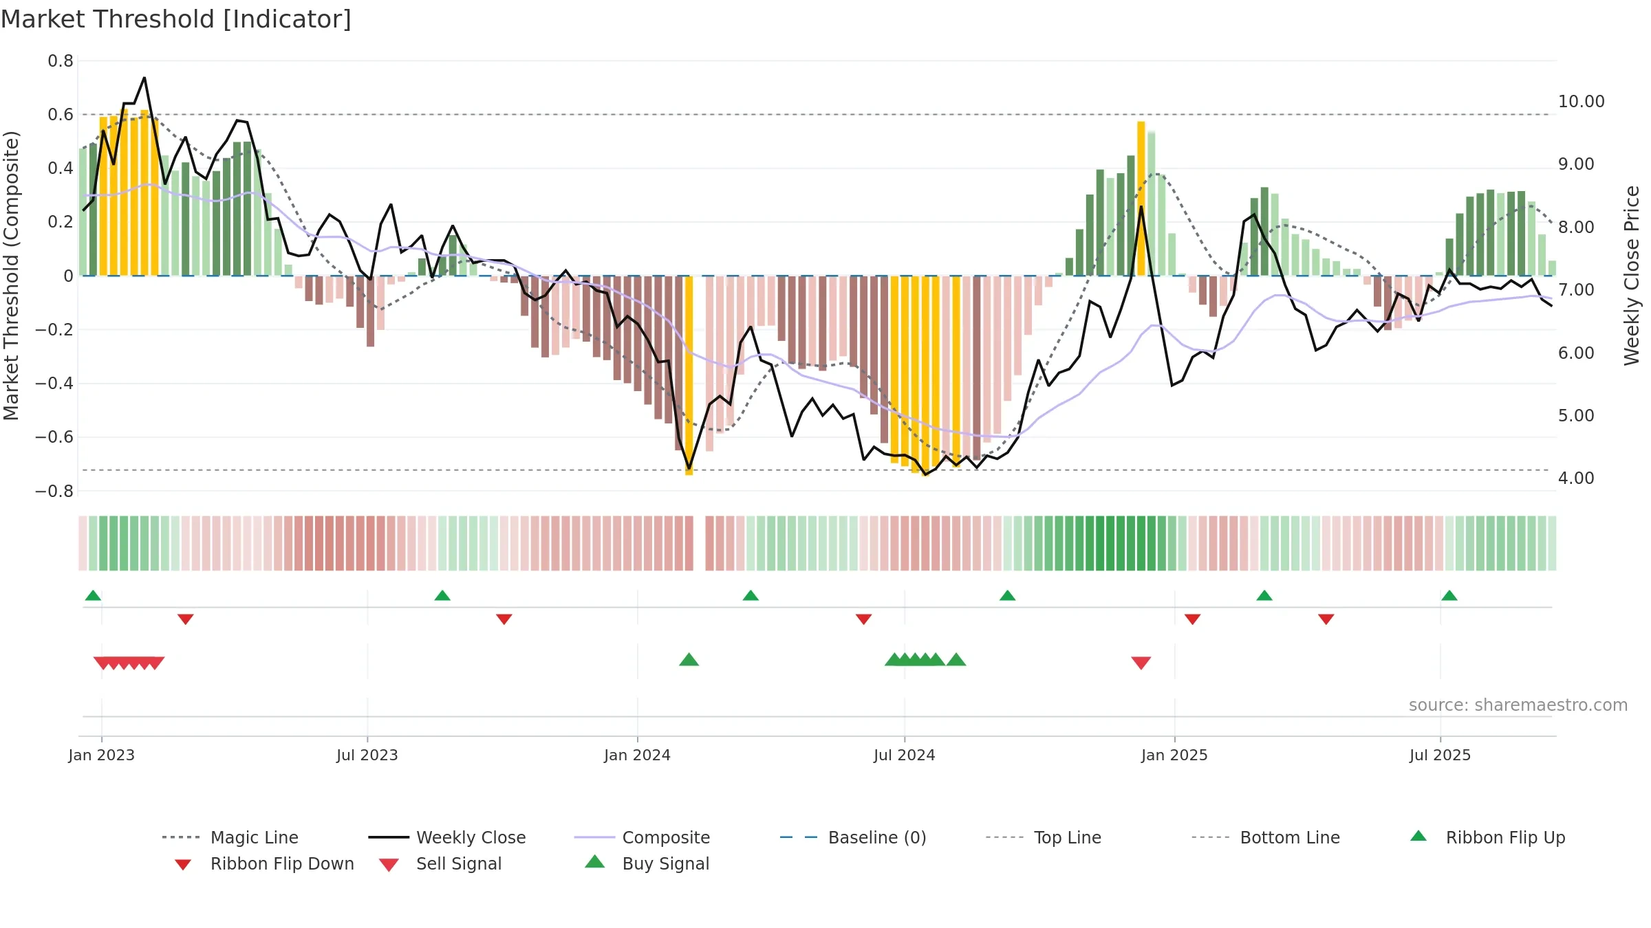Click the yellow bar at the early-2024 composite low
The image size is (1651, 928).
click(x=689, y=375)
